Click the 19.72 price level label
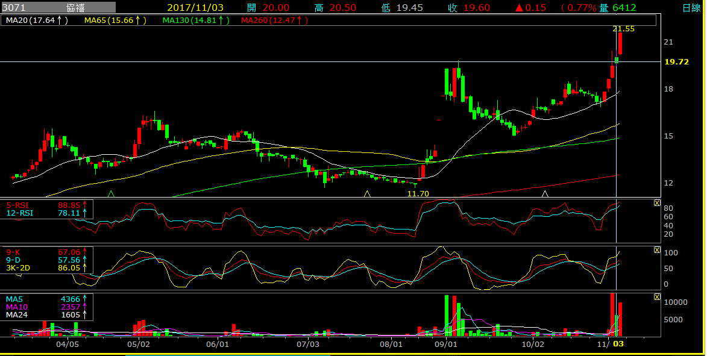The image size is (707, 356). click(677, 61)
